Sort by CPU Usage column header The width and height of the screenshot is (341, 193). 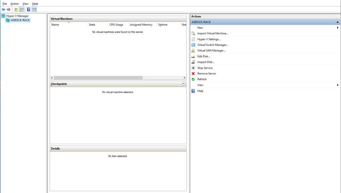click(x=118, y=25)
